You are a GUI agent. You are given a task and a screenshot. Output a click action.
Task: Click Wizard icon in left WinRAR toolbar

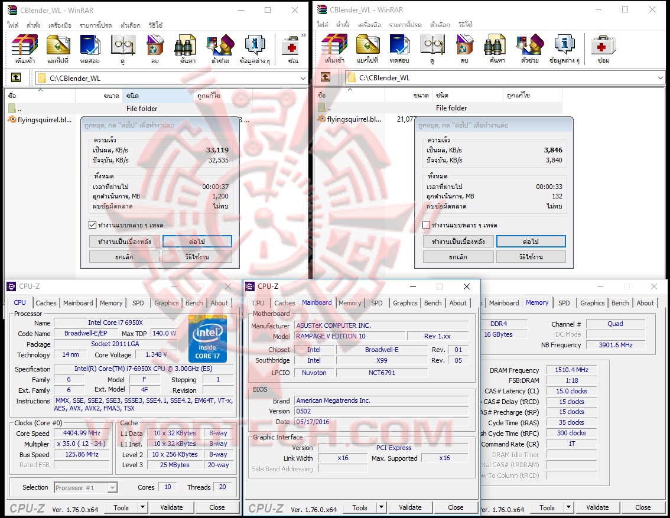click(x=220, y=49)
